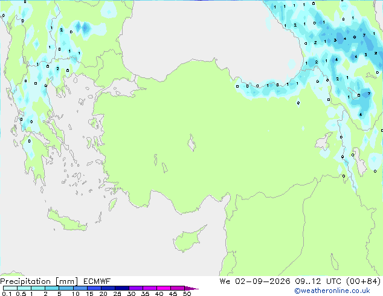Select the 0.1-0.5 mm palest legend swatch
The width and height of the screenshot is (383, 296).
pos(10,288)
